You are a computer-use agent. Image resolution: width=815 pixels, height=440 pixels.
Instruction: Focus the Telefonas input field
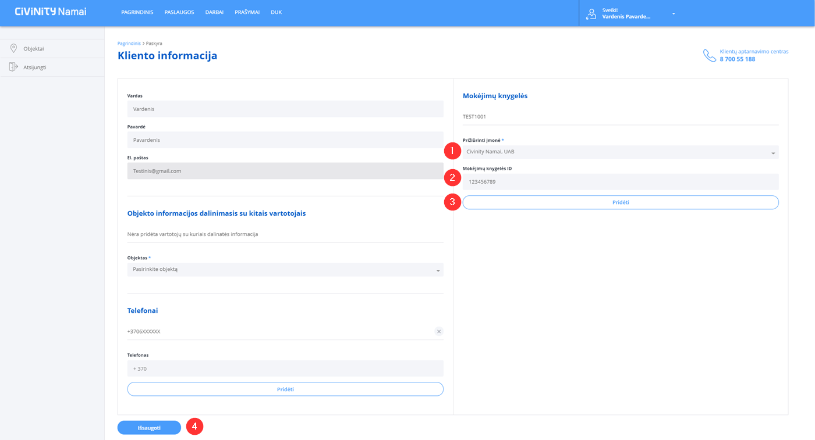[x=285, y=369]
